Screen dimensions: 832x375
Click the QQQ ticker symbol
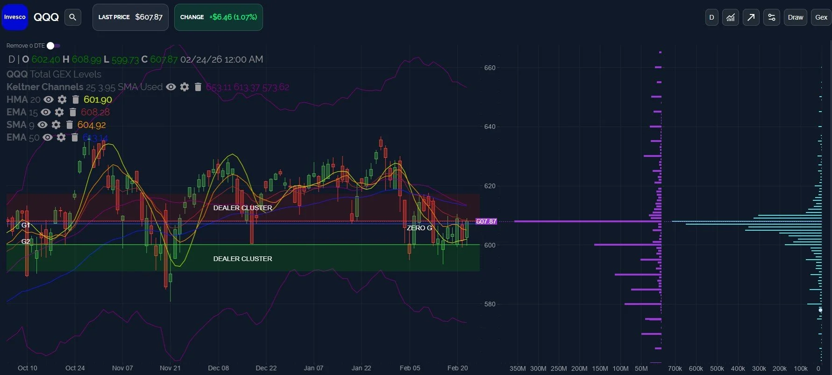pyautogui.click(x=46, y=17)
